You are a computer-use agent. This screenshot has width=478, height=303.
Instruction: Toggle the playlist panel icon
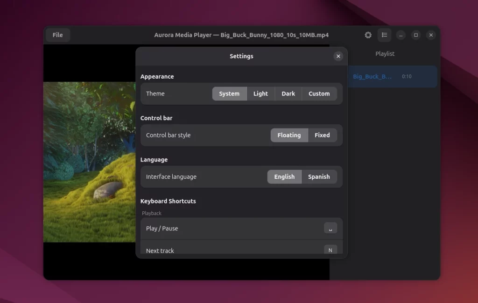point(384,35)
